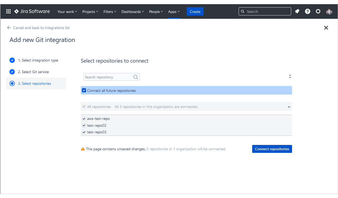Open the user profile avatar

(329, 11)
